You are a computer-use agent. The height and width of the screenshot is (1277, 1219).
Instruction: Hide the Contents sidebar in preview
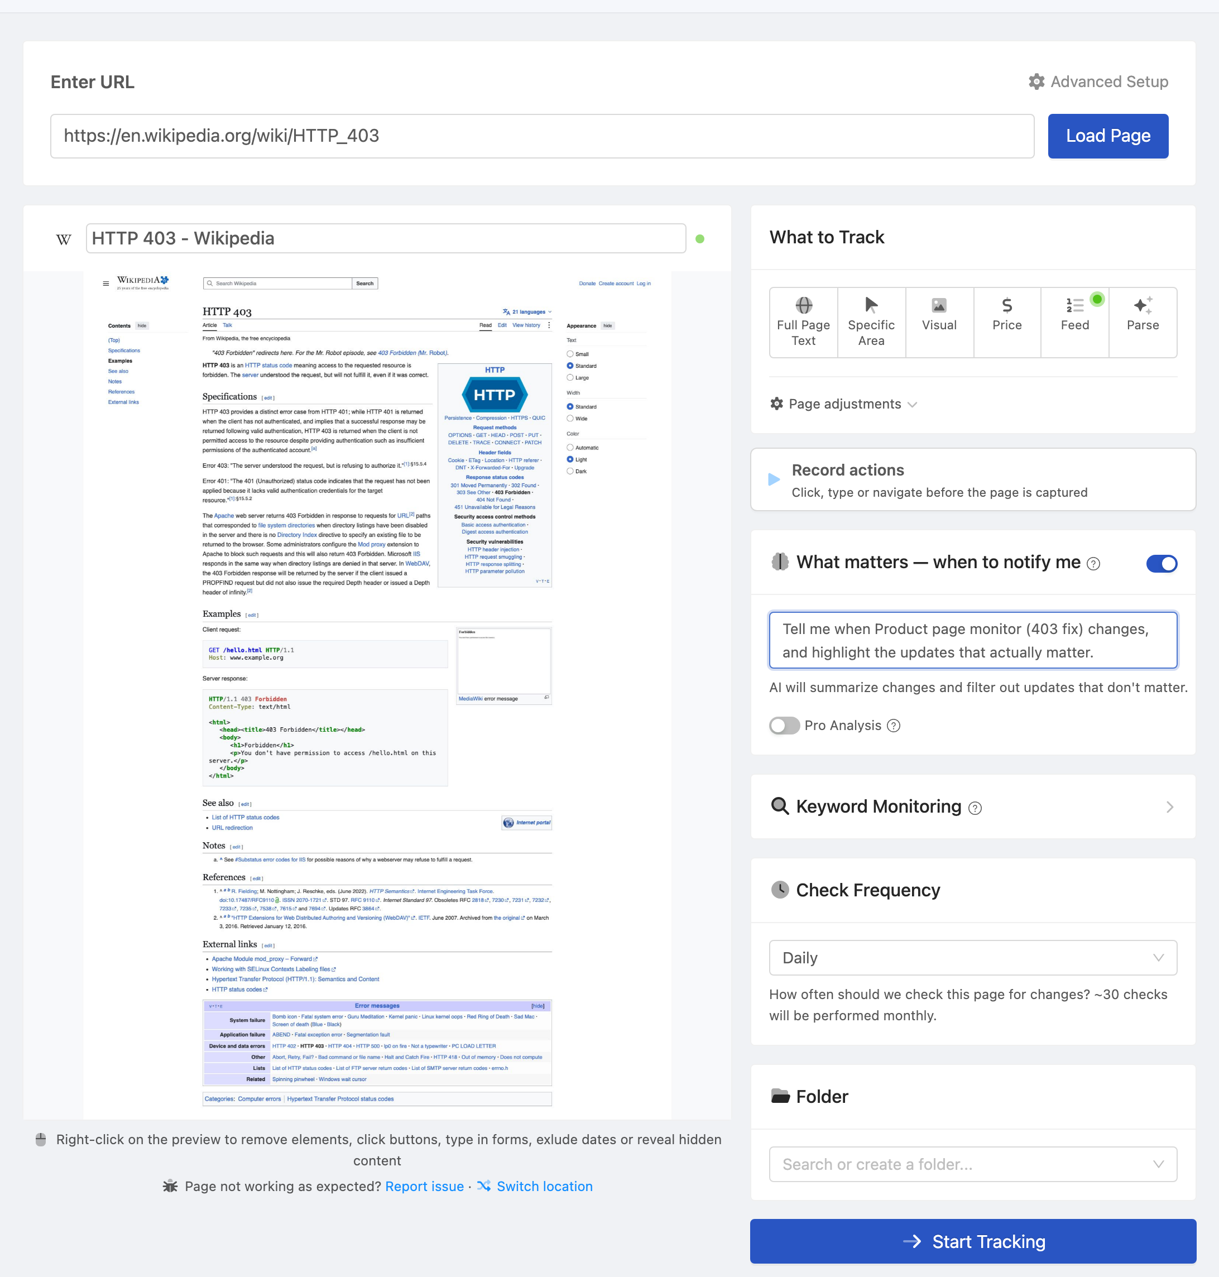pyautogui.click(x=142, y=325)
